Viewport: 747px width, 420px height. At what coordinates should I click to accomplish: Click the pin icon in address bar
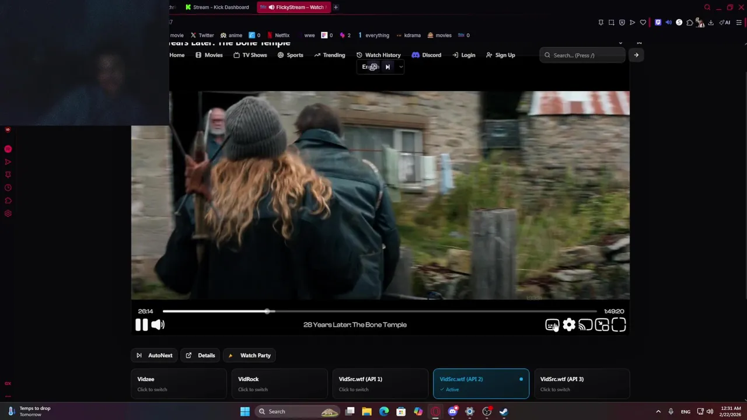pos(601,23)
